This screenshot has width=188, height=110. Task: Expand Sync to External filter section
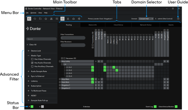click(29, 76)
